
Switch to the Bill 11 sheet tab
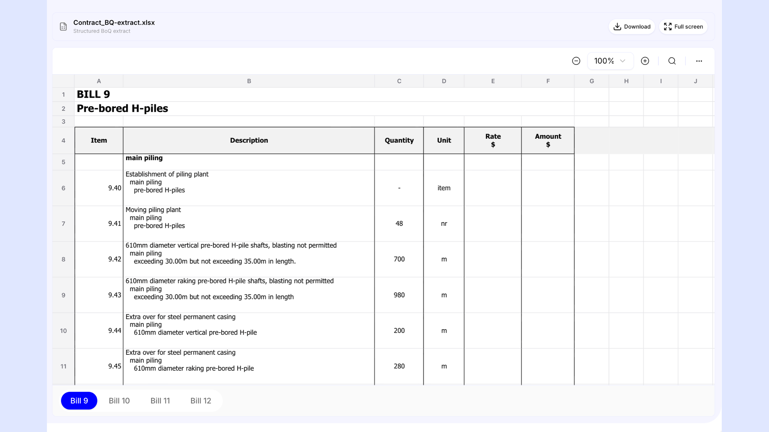[160, 401]
